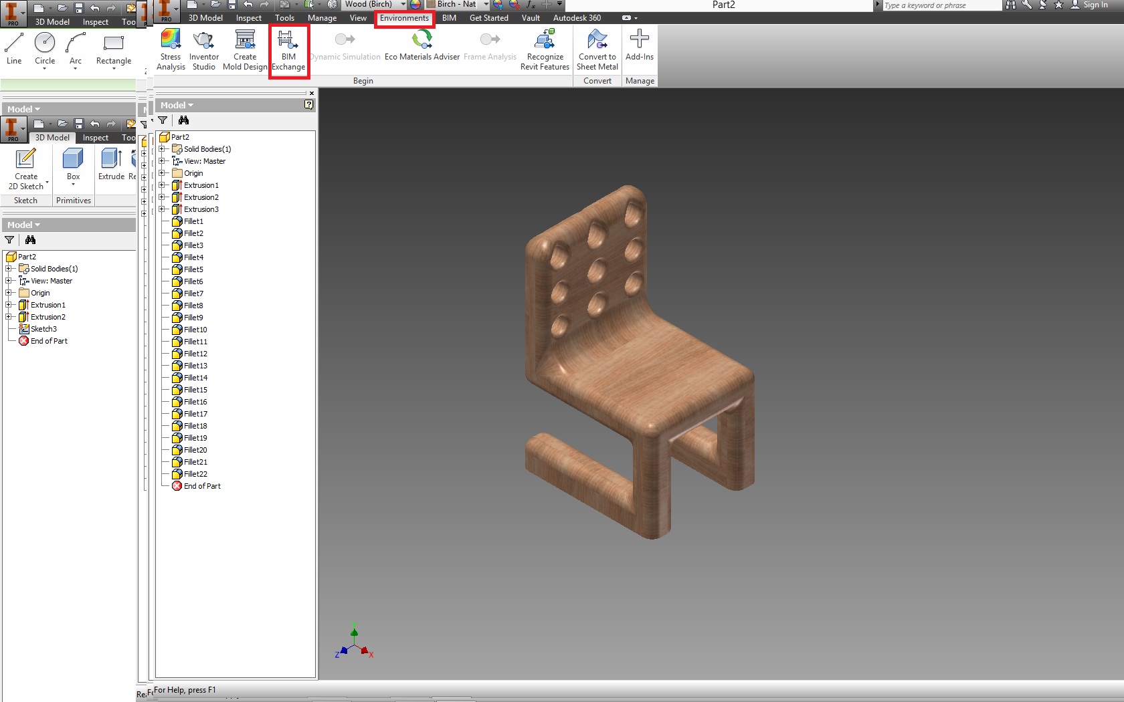Click filter icon above the Fillet browser tree

pyautogui.click(x=163, y=120)
